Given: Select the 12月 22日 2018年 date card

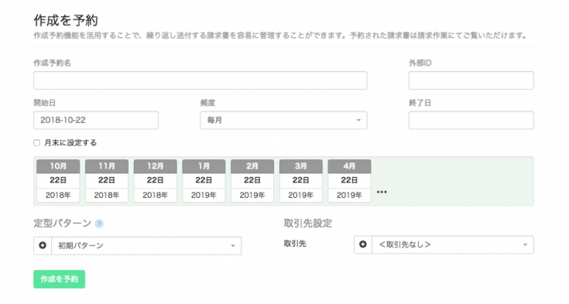Looking at the screenshot, I should click(x=156, y=181).
